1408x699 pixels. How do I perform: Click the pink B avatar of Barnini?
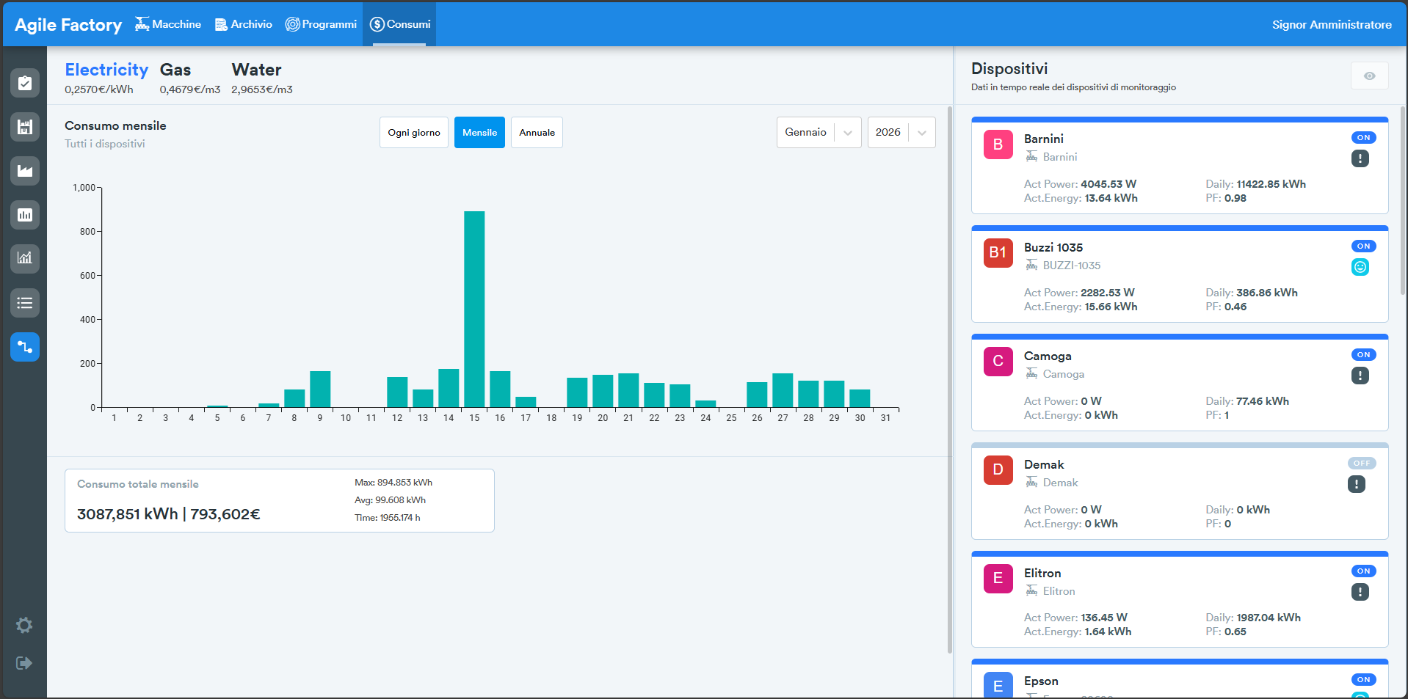[998, 144]
